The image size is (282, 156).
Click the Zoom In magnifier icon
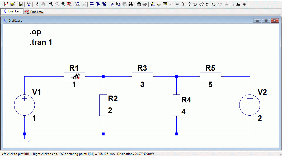(x=51, y=4)
